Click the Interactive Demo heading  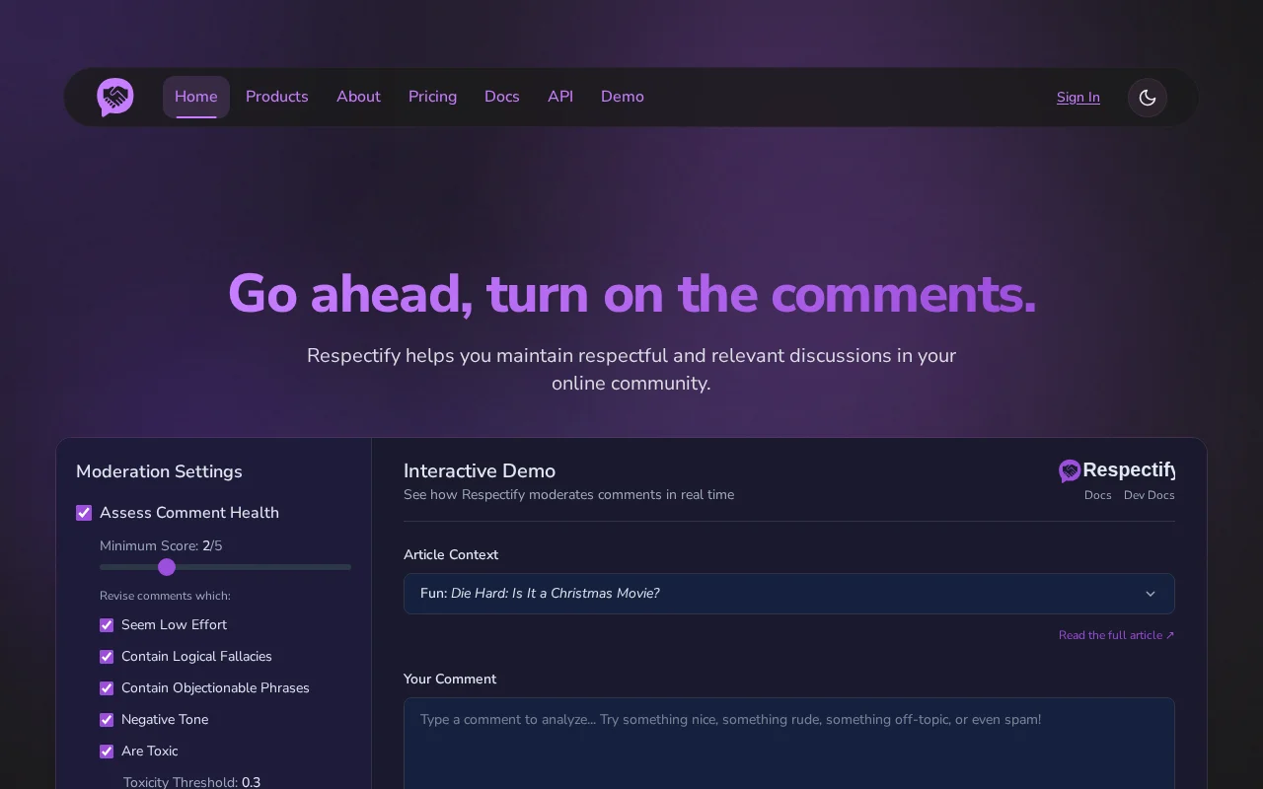[x=480, y=470]
